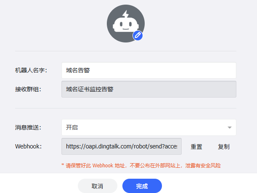Click the 消息推送 dropdown arrow

click(229, 127)
